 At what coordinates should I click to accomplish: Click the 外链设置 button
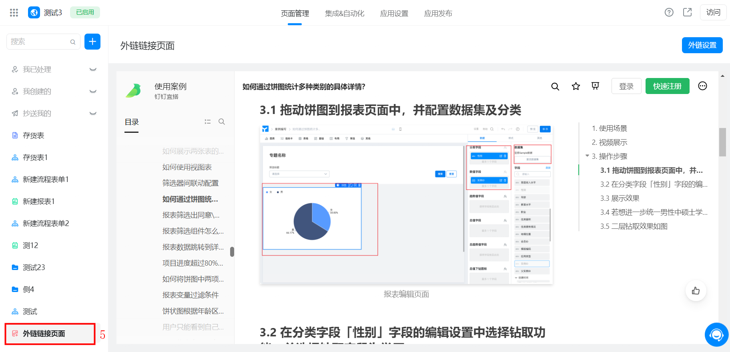(x=702, y=45)
